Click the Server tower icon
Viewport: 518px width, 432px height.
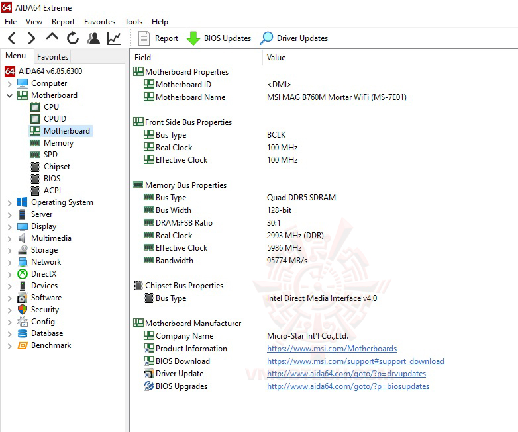click(22, 214)
